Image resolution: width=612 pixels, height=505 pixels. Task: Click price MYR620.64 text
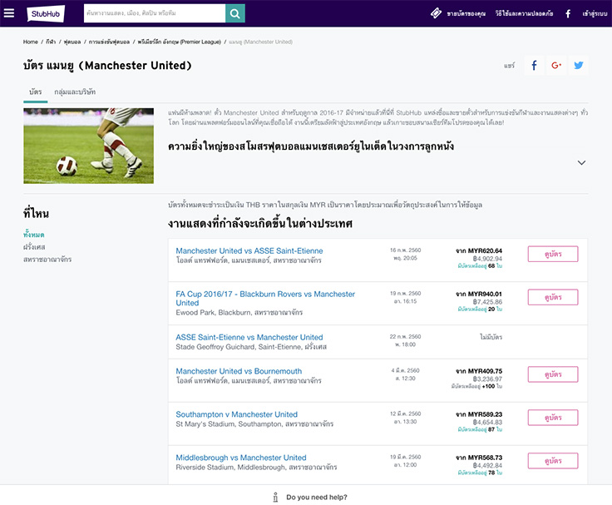[x=485, y=250]
